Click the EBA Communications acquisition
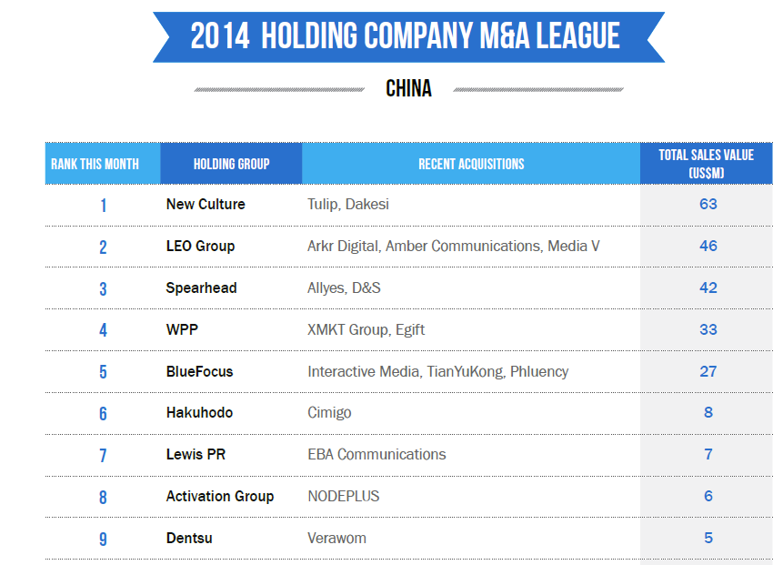Image resolution: width=783 pixels, height=565 pixels. point(376,455)
